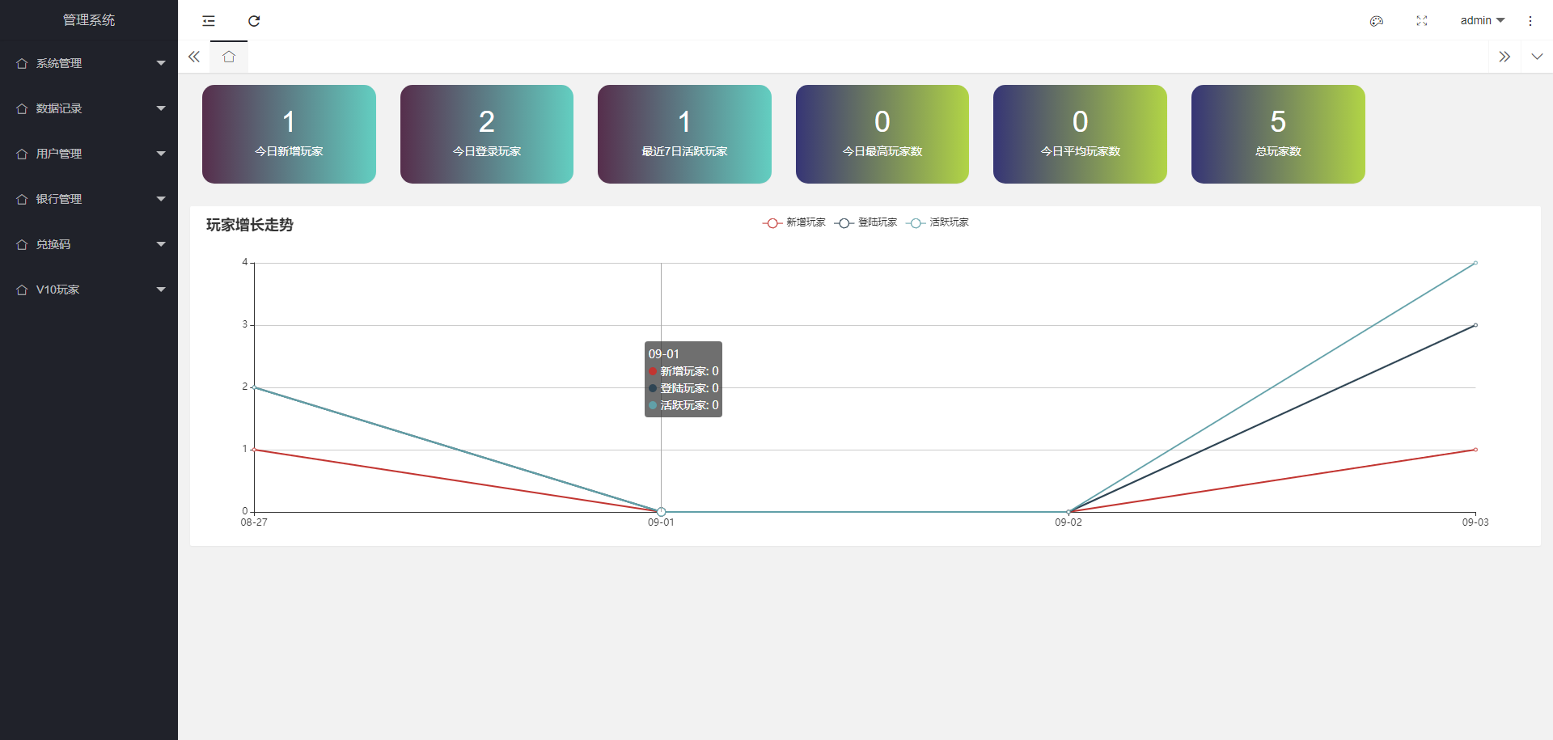Collapse the sidebar with the menu fold icon
The height and width of the screenshot is (740, 1553).
click(x=209, y=21)
